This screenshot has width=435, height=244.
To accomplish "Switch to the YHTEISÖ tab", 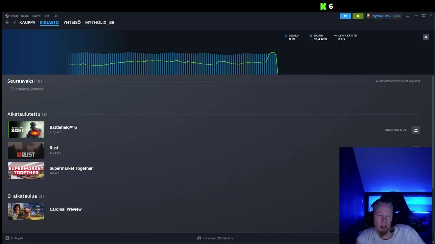I will click(x=72, y=22).
